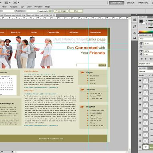Open the pixels/inch units dropdown

pos(45,11)
